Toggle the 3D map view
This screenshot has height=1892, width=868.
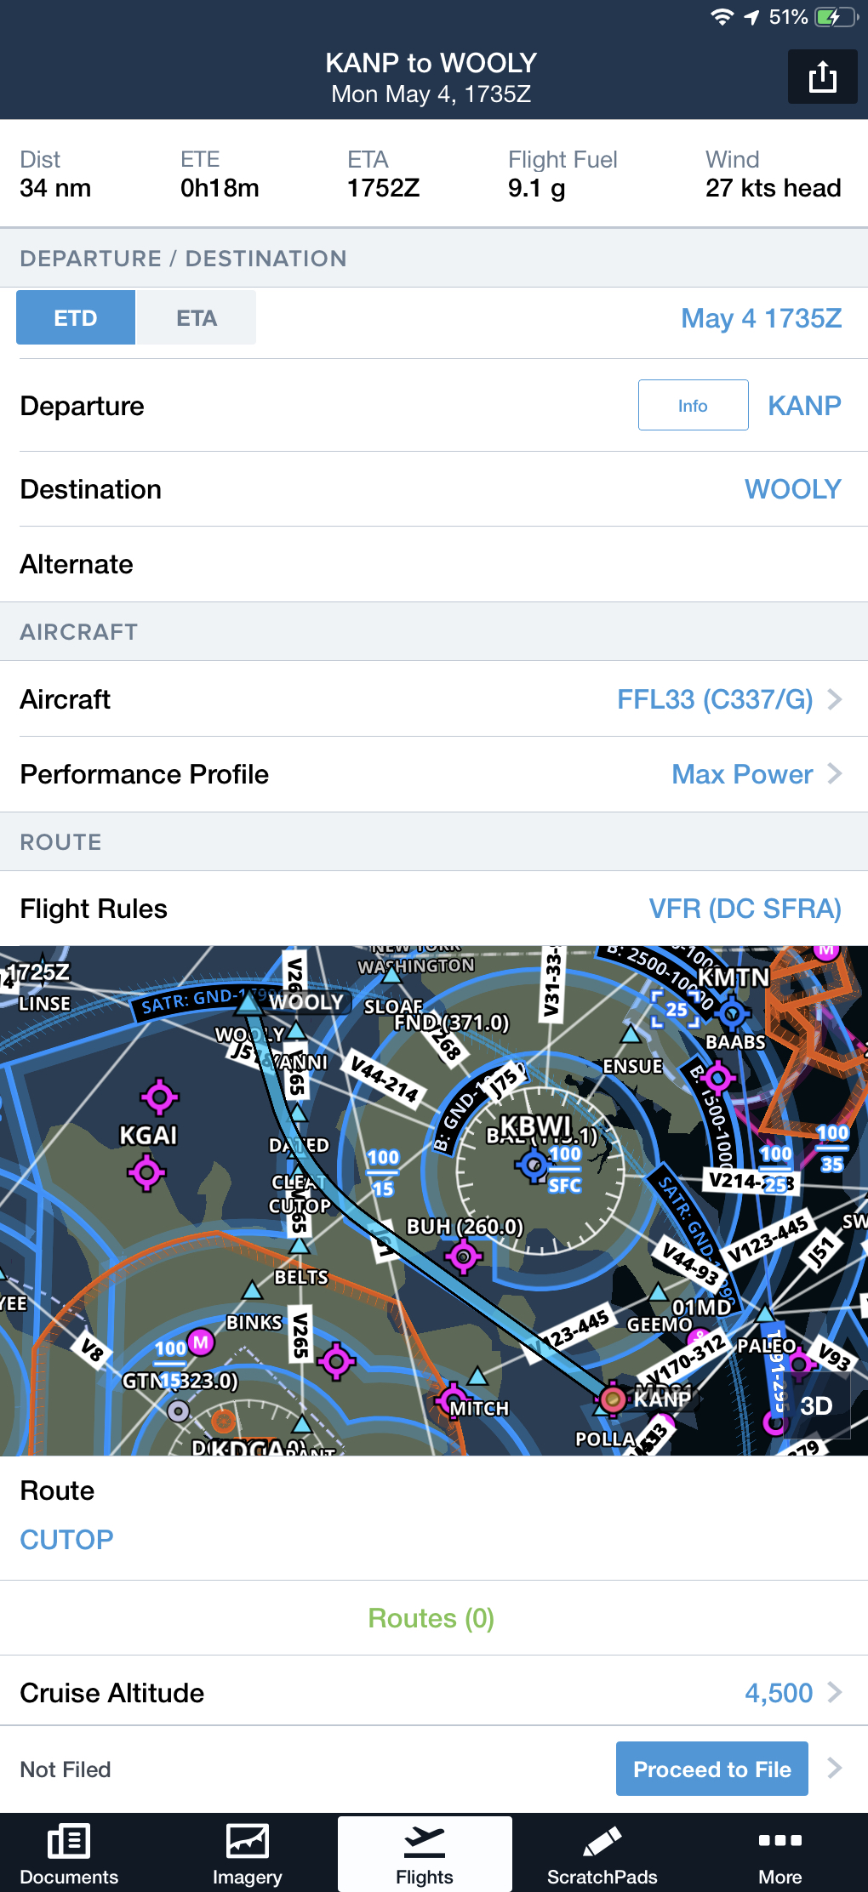pos(816,1405)
